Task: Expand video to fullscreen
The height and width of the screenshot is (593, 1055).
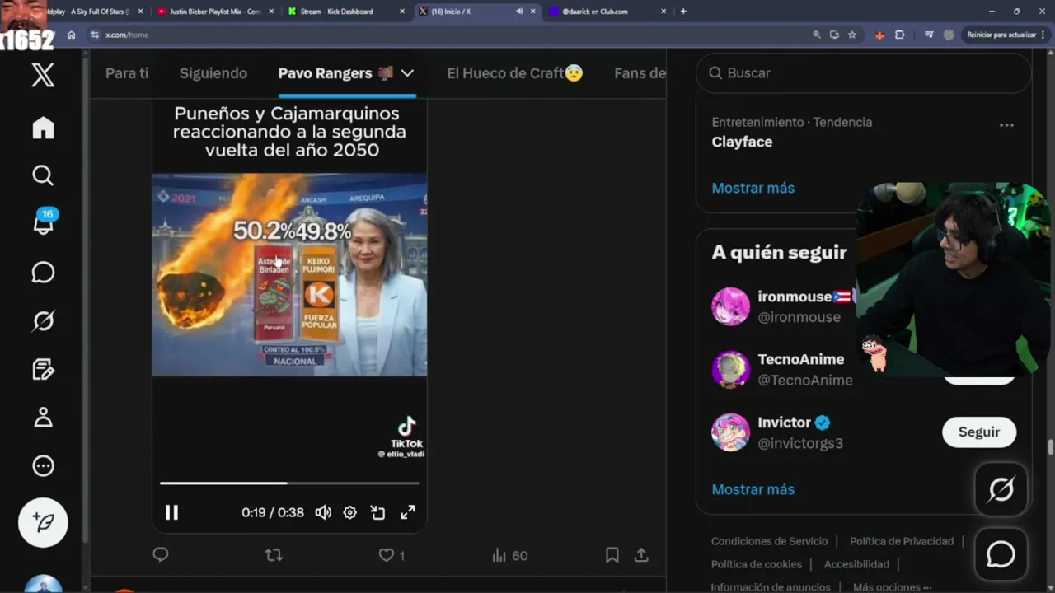Action: pyautogui.click(x=407, y=512)
